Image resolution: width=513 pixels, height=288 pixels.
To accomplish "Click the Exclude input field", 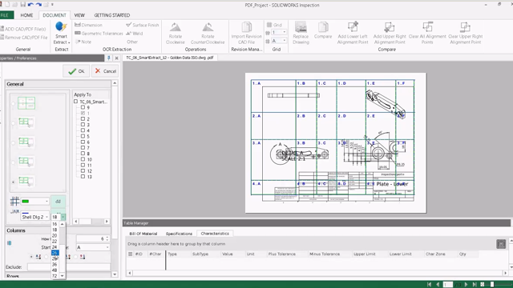I will [68, 267].
